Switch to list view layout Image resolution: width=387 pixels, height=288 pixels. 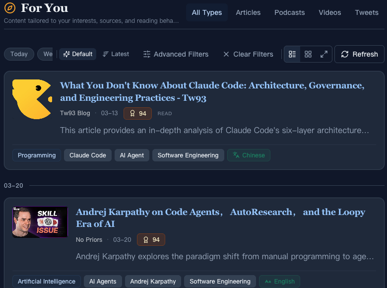pos(292,54)
